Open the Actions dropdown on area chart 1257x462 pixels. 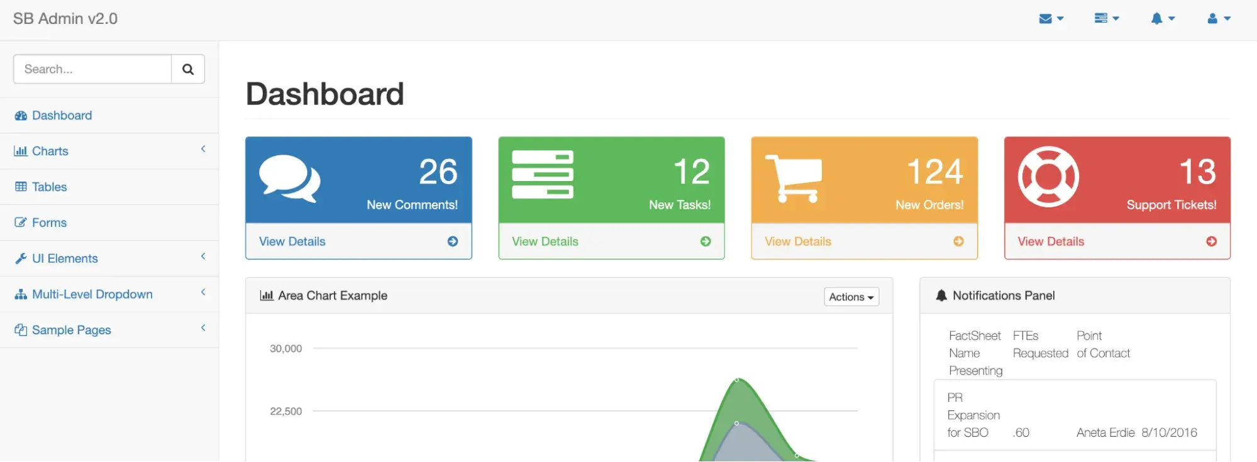[851, 297]
